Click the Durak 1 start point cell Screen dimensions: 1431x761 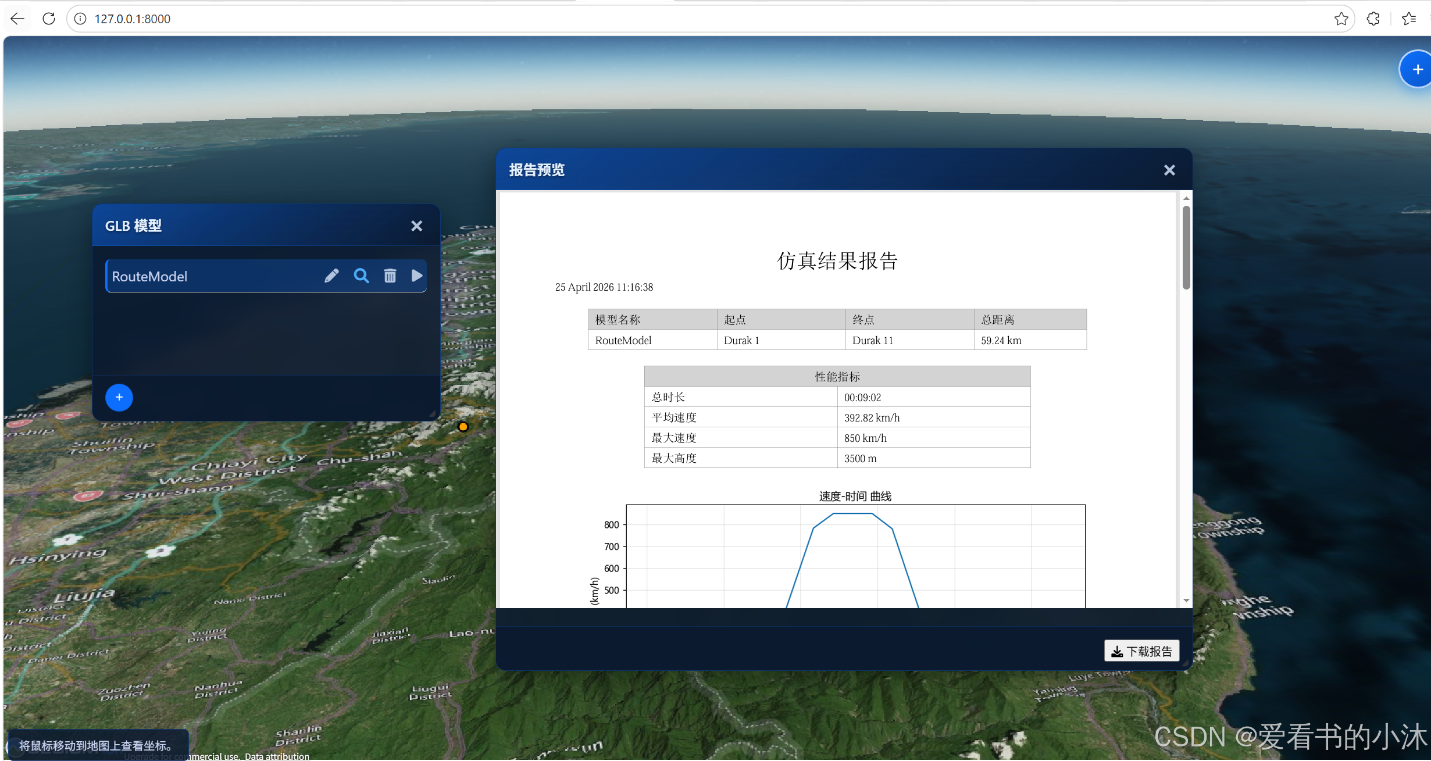[x=781, y=340]
